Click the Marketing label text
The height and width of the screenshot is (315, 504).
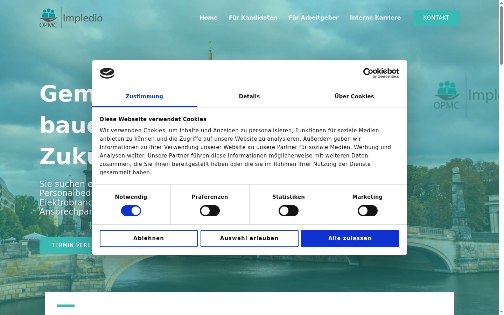click(367, 197)
